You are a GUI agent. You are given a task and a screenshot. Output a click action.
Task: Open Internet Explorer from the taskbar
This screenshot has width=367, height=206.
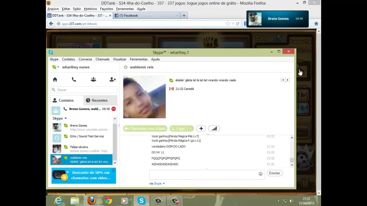pos(58,201)
